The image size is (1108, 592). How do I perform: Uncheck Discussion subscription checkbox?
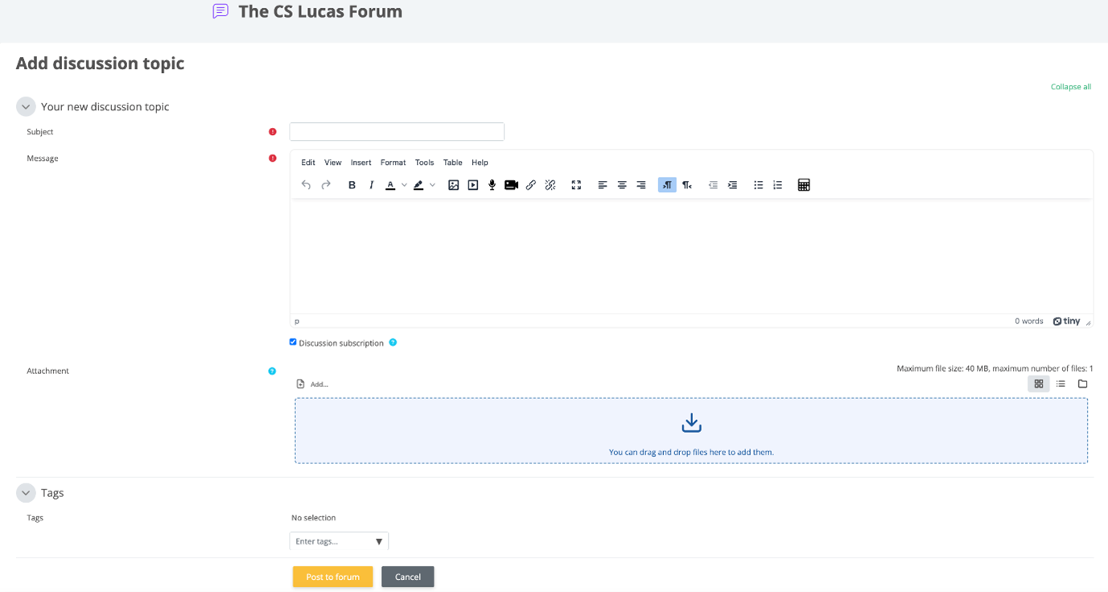pyautogui.click(x=293, y=342)
